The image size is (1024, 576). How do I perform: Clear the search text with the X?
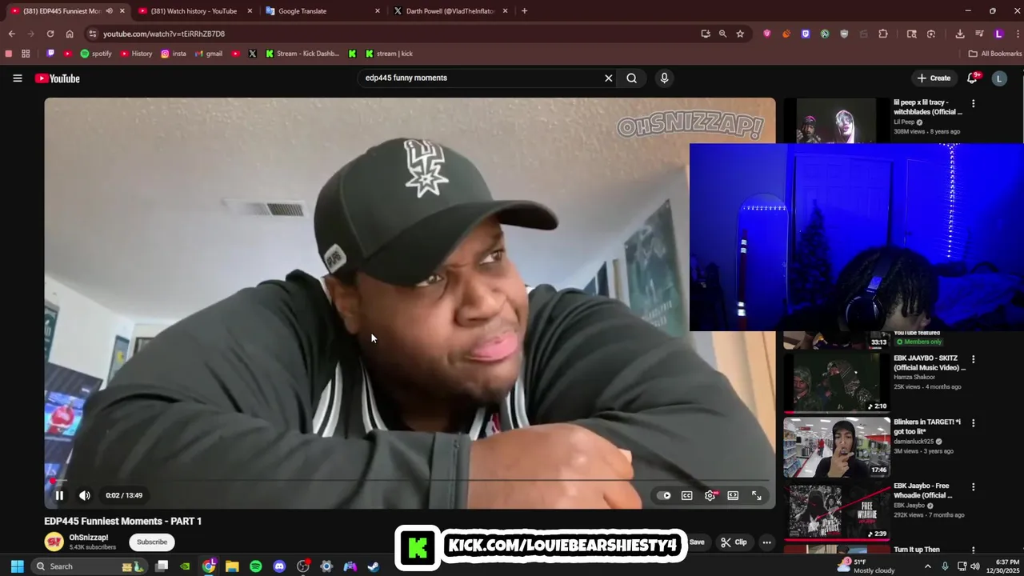tap(608, 78)
